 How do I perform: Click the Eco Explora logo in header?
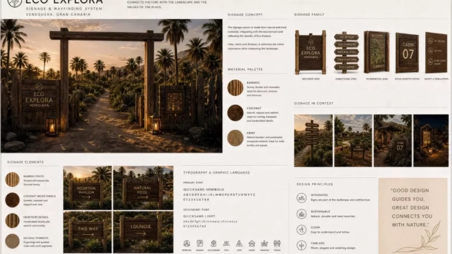[x=14, y=3]
